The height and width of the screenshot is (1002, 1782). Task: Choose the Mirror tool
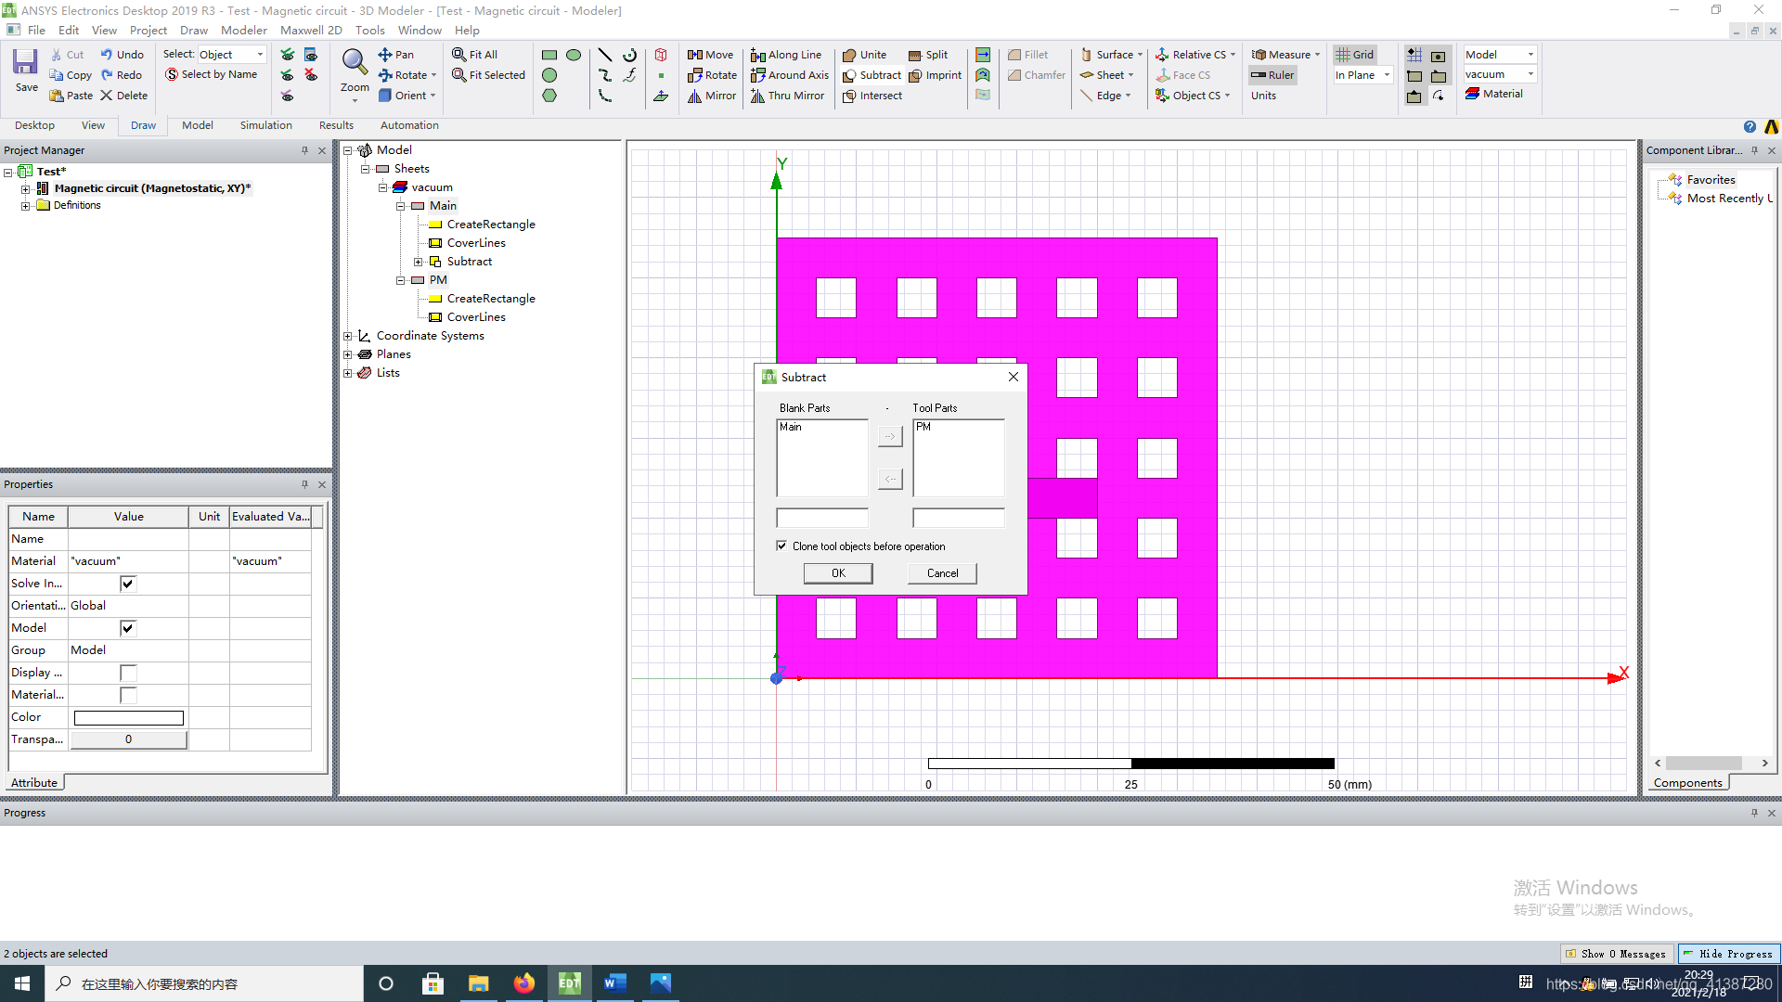point(712,96)
